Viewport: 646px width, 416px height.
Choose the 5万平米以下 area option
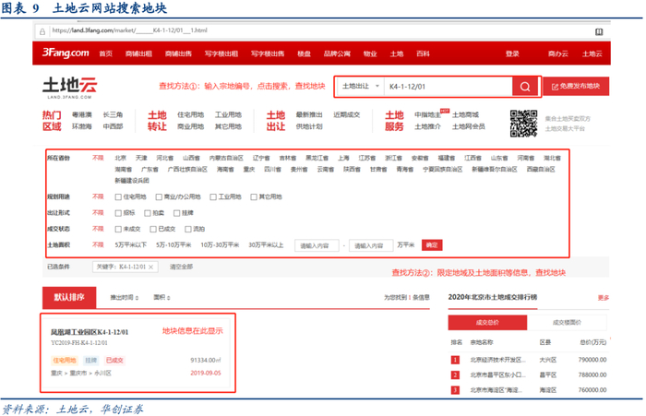[x=131, y=245]
